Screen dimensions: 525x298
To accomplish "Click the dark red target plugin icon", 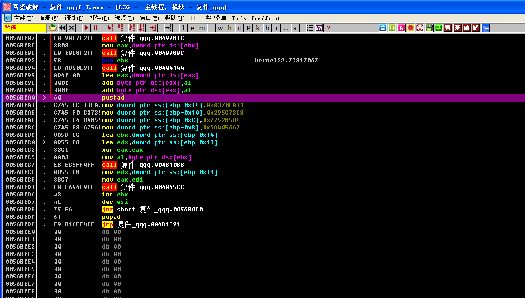I will [x=420, y=28].
